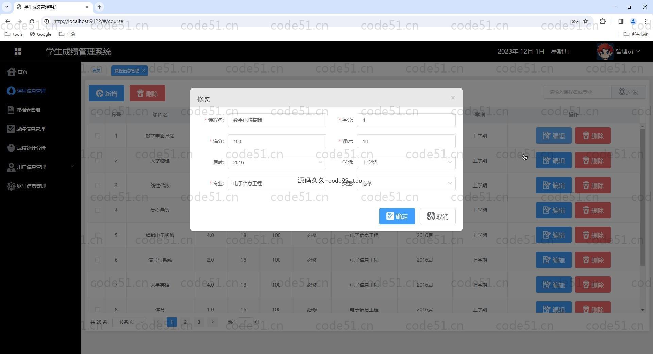Delete the 信号与系统 row
The image size is (653, 354).
click(x=593, y=260)
